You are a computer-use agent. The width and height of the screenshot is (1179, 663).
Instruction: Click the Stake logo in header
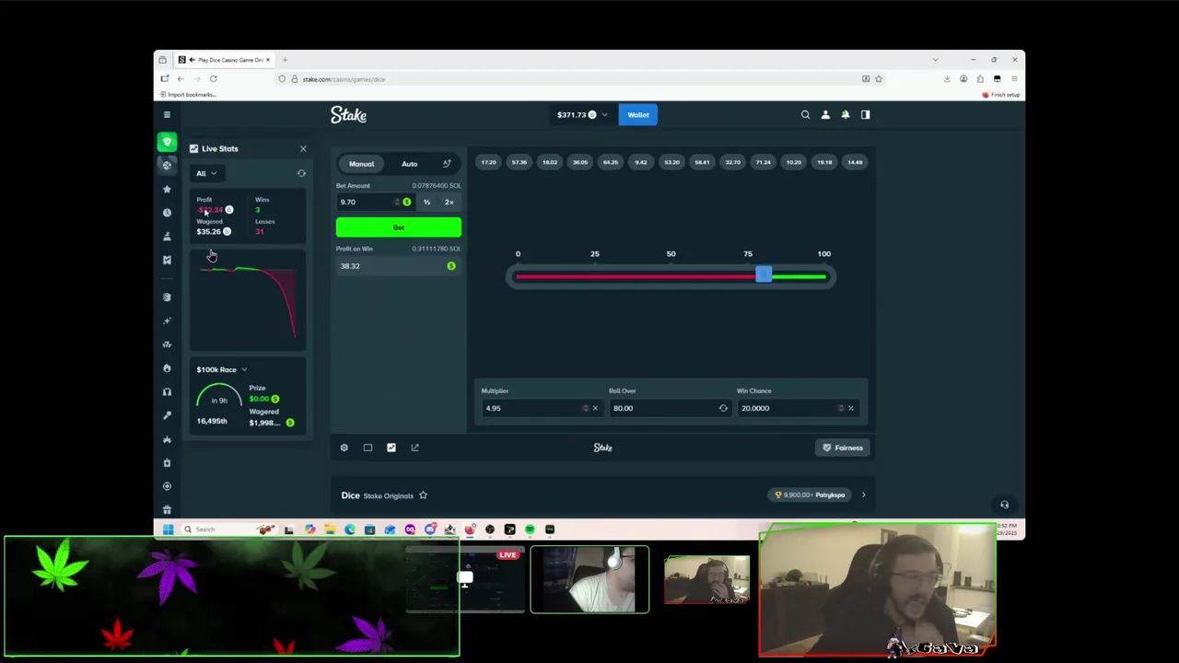tap(349, 115)
